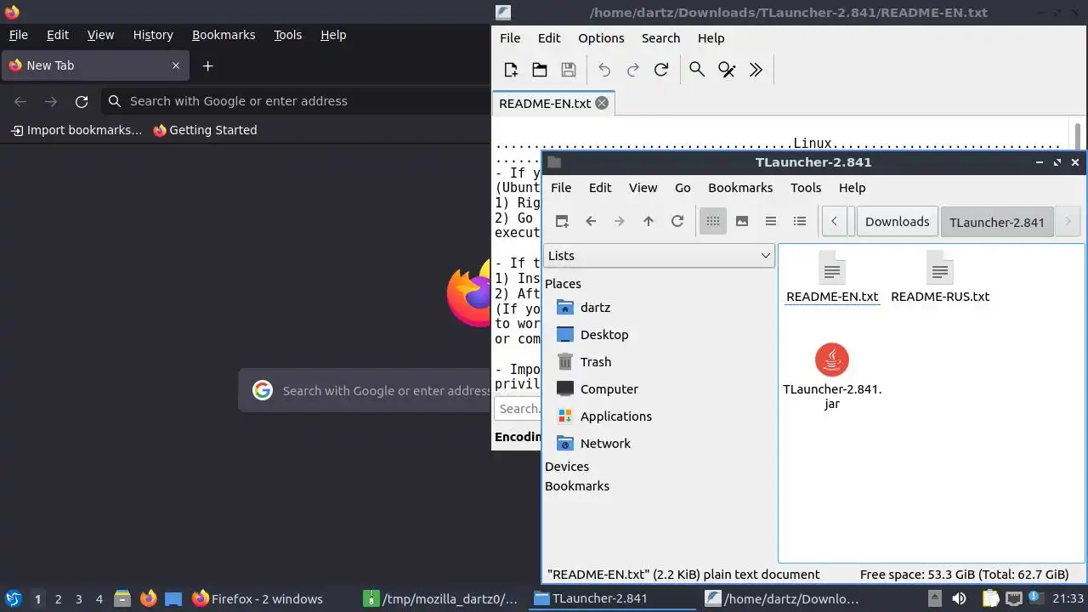Switch to thumbnail view in file manager
Image resolution: width=1088 pixels, height=612 pixels.
coord(742,221)
